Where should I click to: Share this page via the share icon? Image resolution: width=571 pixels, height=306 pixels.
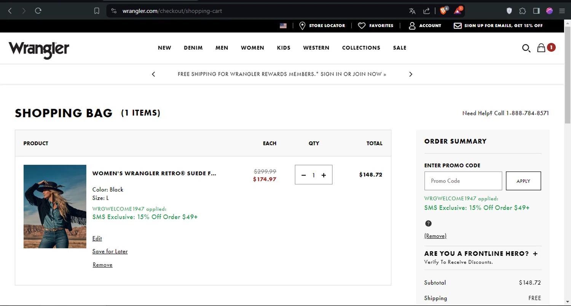click(427, 11)
